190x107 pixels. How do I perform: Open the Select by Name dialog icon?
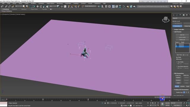tap(27, 7)
